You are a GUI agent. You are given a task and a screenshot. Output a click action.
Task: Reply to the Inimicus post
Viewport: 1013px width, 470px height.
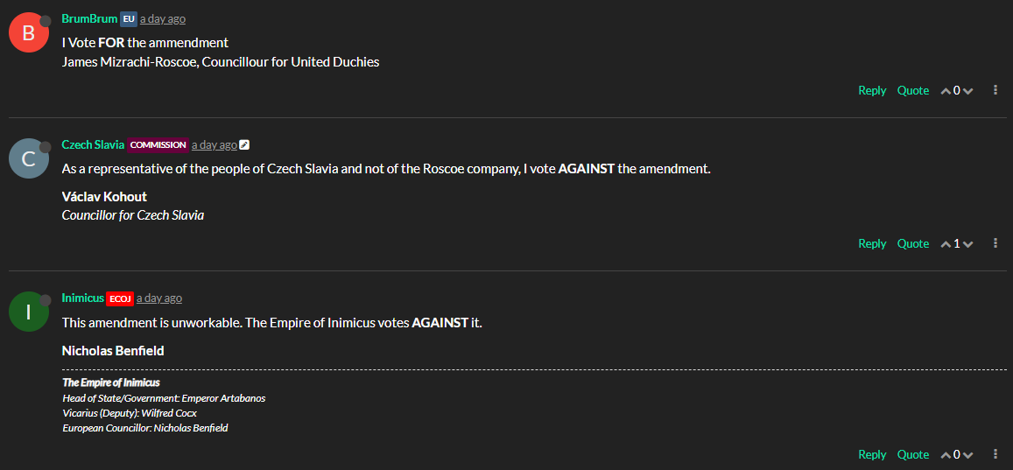[x=872, y=454]
